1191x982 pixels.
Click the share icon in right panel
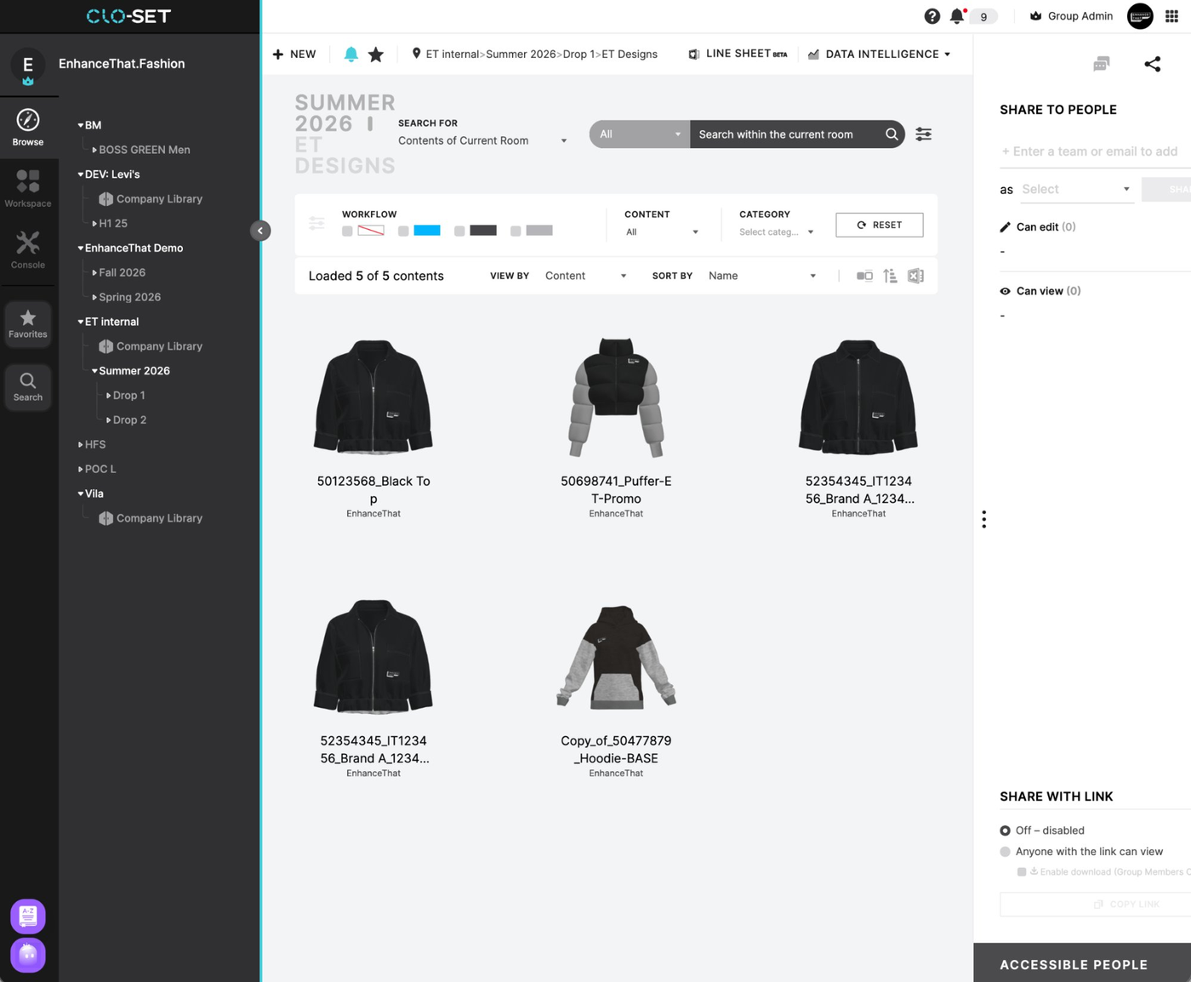(x=1152, y=65)
